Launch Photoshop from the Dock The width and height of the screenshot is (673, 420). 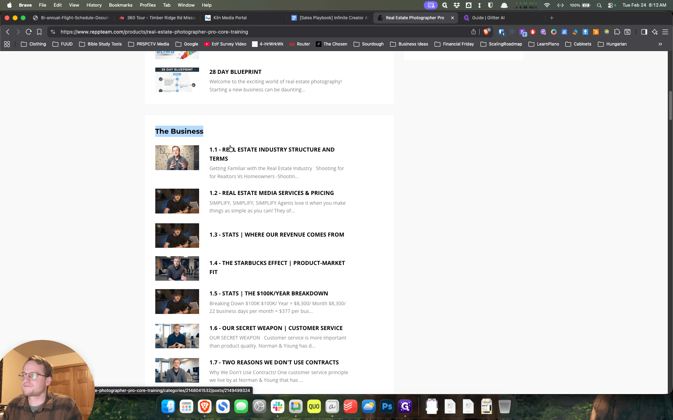point(387,406)
